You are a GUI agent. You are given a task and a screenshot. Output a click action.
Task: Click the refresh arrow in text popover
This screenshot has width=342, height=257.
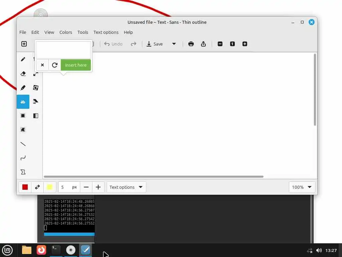[55, 65]
